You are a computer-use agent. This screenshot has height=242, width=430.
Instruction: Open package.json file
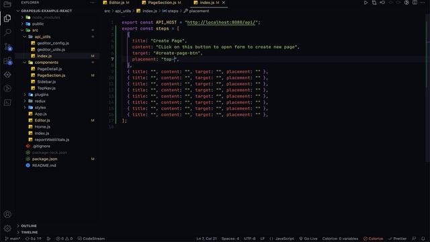[45, 159]
